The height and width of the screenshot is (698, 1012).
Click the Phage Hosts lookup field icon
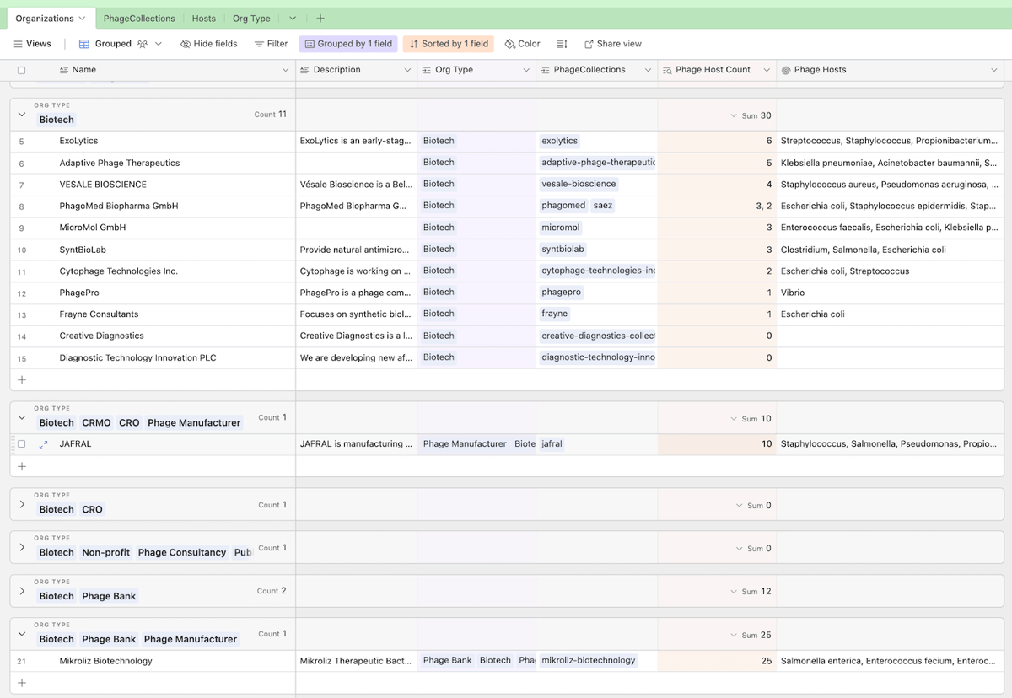[786, 70]
